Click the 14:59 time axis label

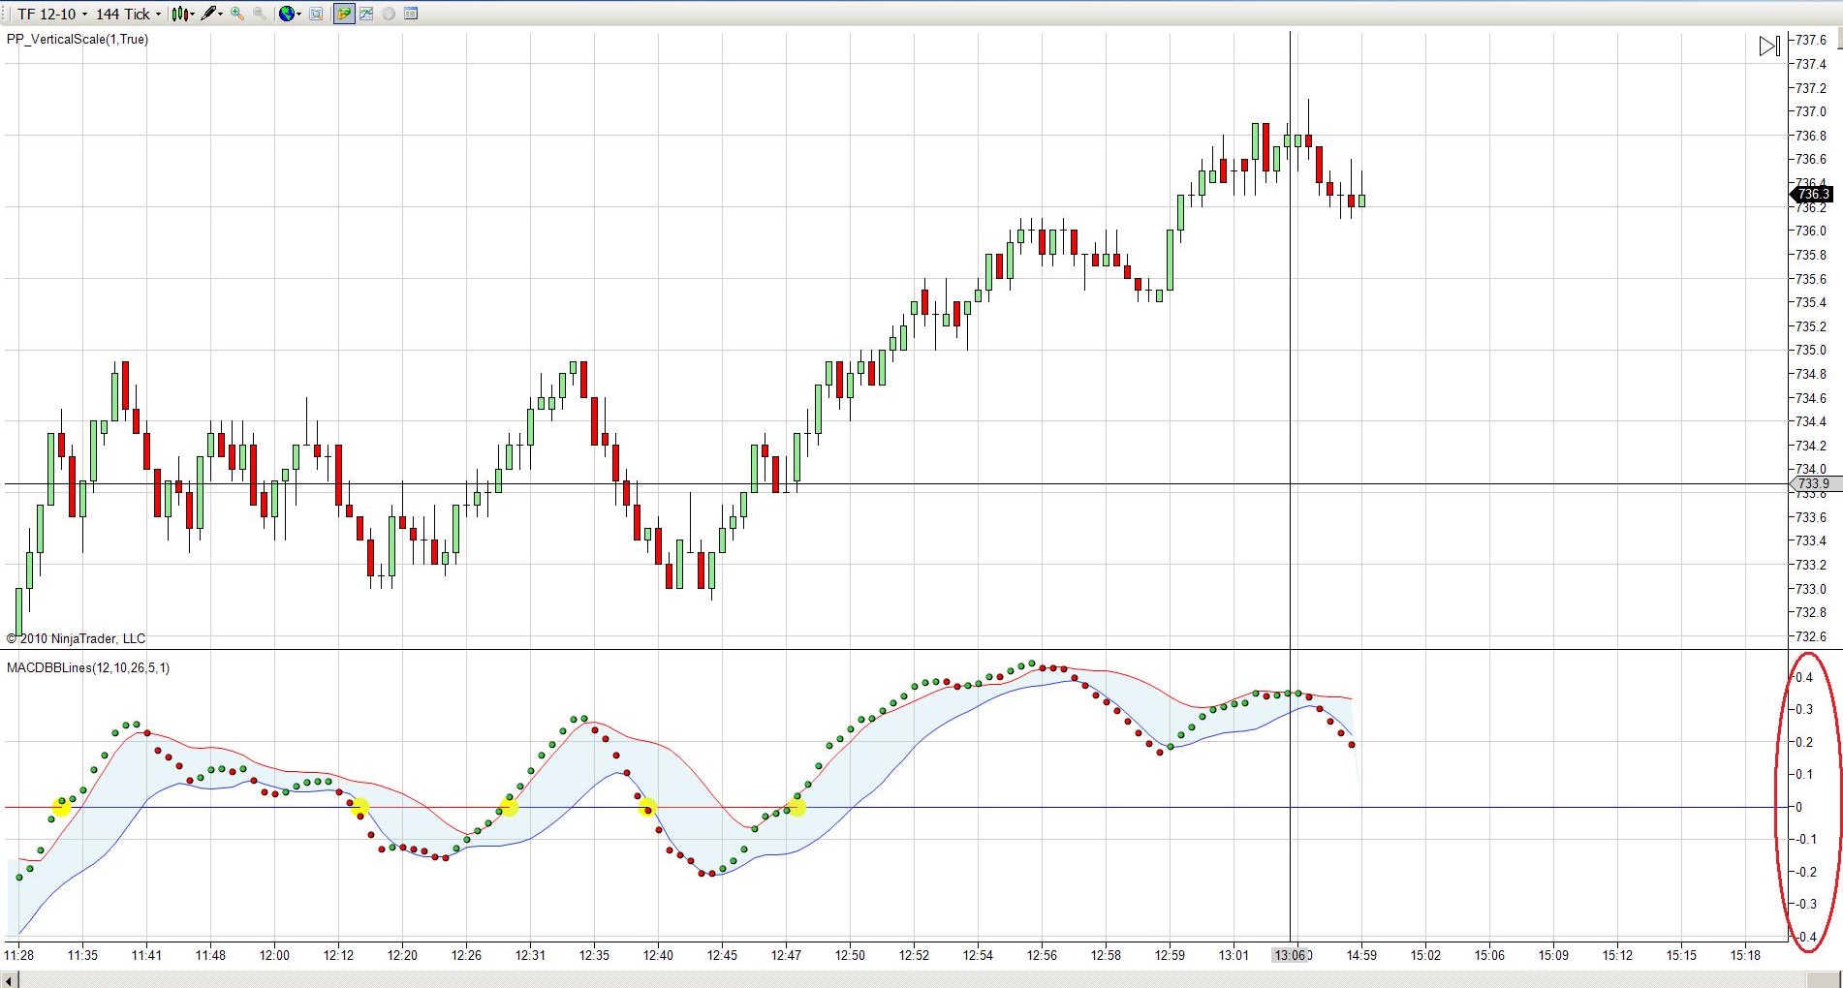pyautogui.click(x=1361, y=955)
